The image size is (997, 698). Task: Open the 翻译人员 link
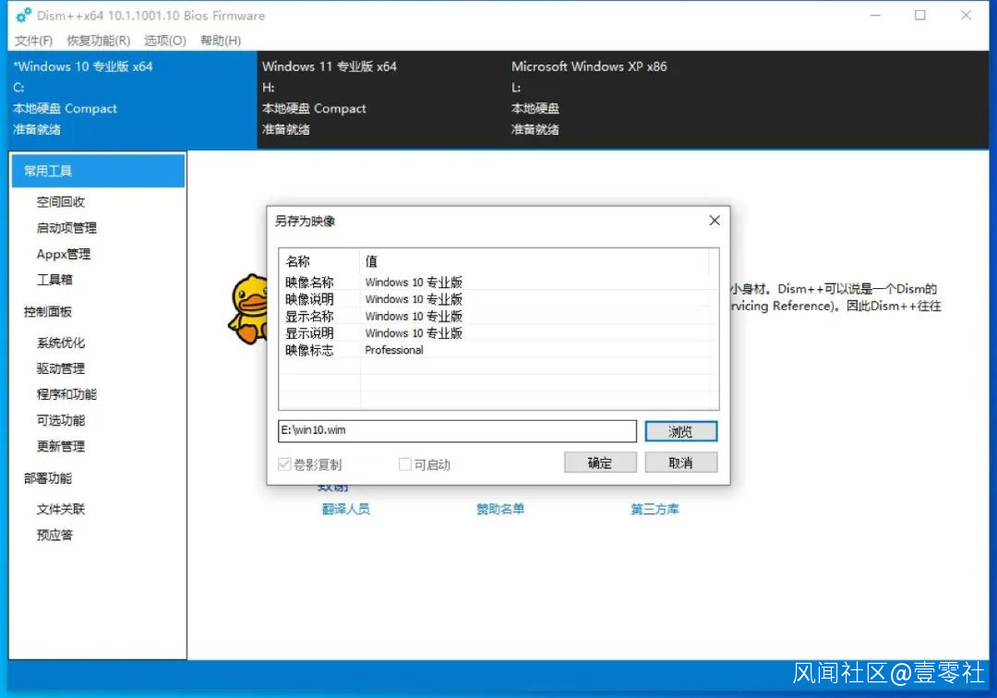click(x=346, y=510)
